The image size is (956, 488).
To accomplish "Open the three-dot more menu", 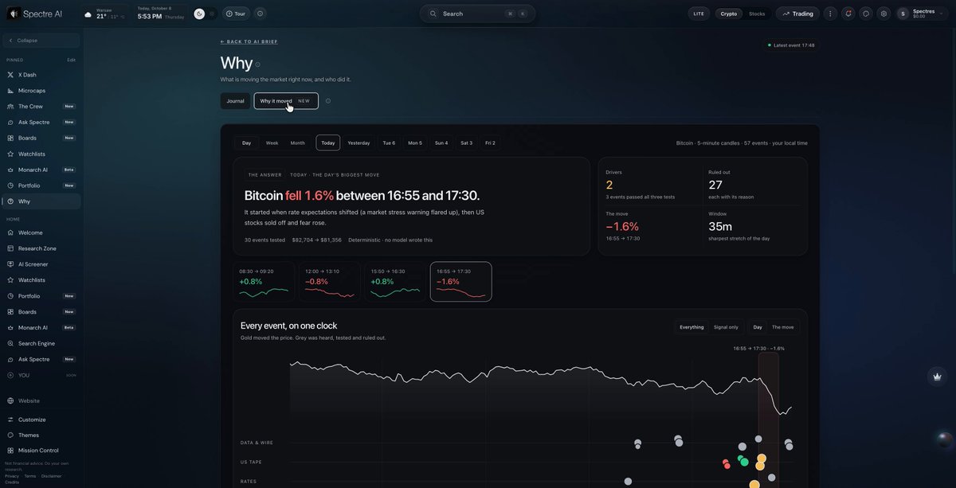I will (830, 14).
